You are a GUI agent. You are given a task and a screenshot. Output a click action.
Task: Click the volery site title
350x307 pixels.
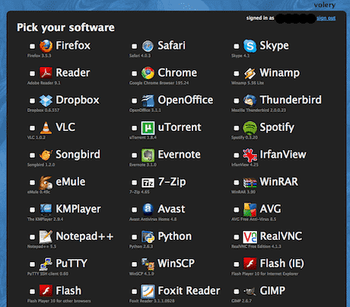click(325, 5)
